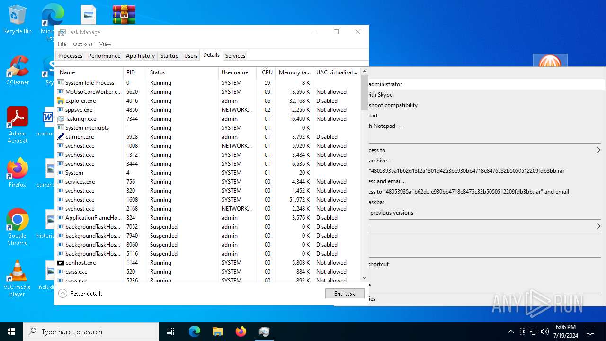Viewport: 606px width, 341px height.
Task: Select the MoUsoCoreWorker.exe row
Action: (208, 92)
